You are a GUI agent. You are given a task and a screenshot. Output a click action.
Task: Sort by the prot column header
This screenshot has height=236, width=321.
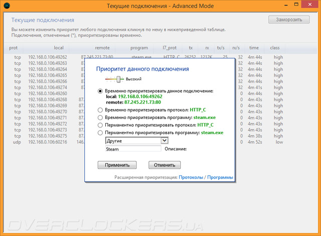[x=14, y=48]
